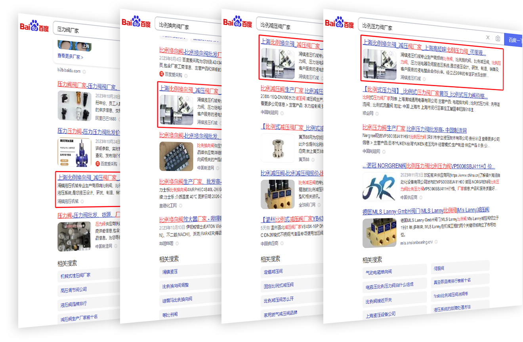The height and width of the screenshot is (342, 523).
Task: Open the machine thumbnail on the 比例换向阀厂家 page
Action: pos(176,110)
